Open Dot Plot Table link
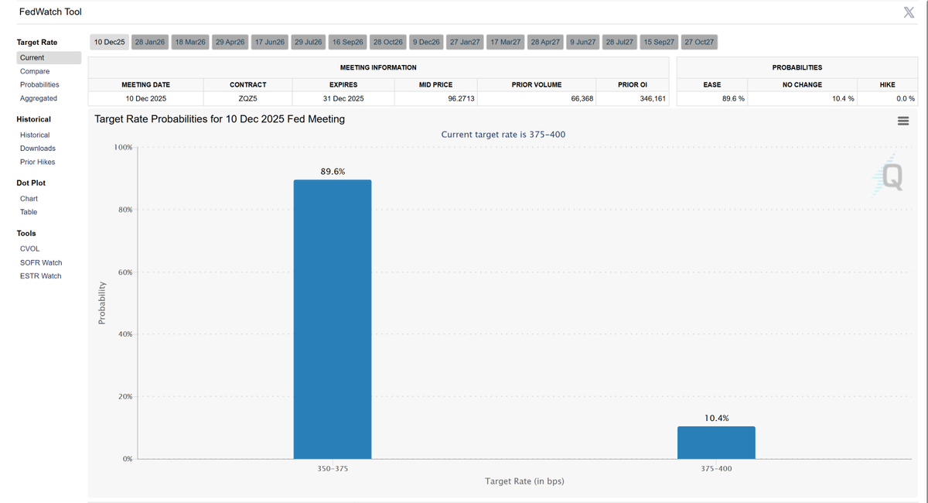 tap(29, 212)
